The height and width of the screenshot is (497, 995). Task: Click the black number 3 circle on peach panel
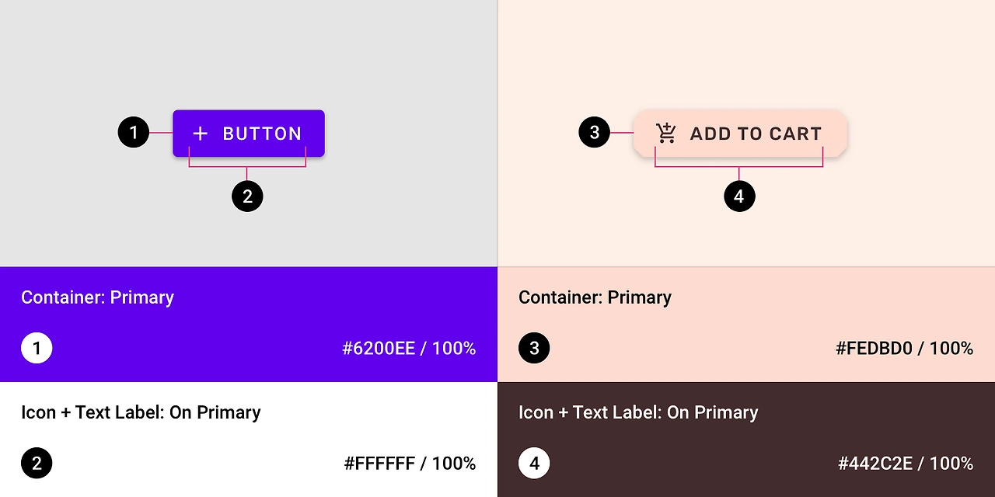(x=534, y=348)
